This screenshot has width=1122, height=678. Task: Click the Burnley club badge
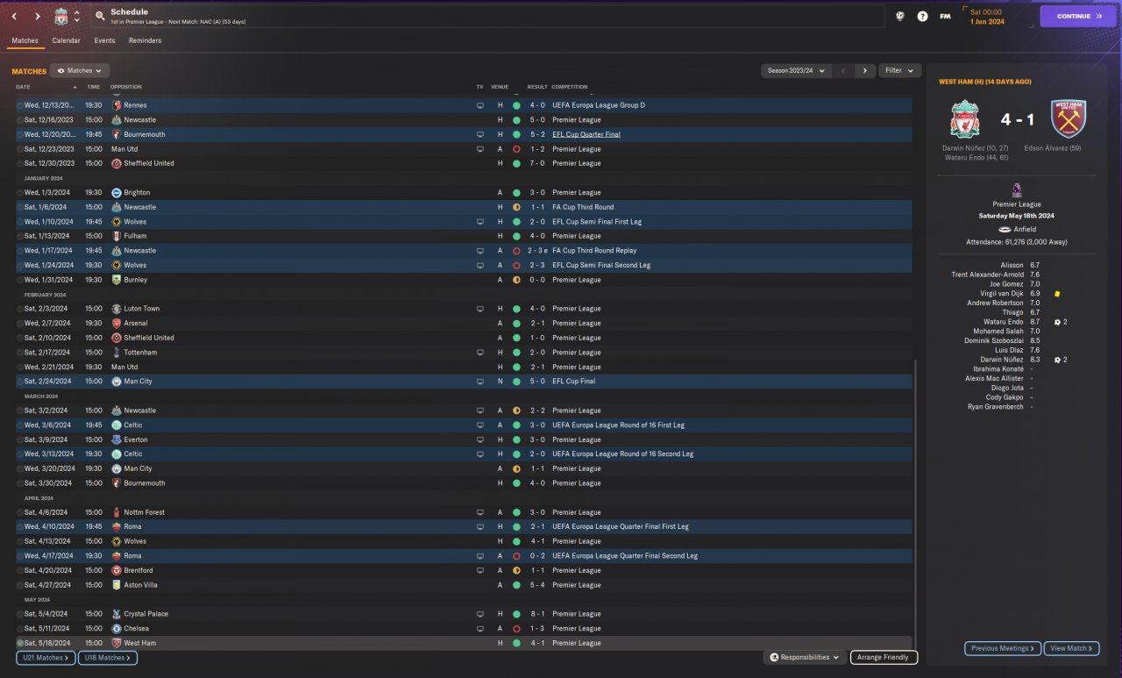point(117,280)
